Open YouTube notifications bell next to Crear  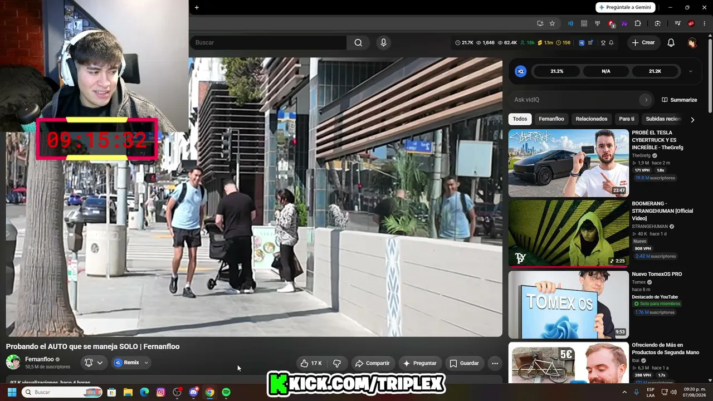click(x=671, y=43)
